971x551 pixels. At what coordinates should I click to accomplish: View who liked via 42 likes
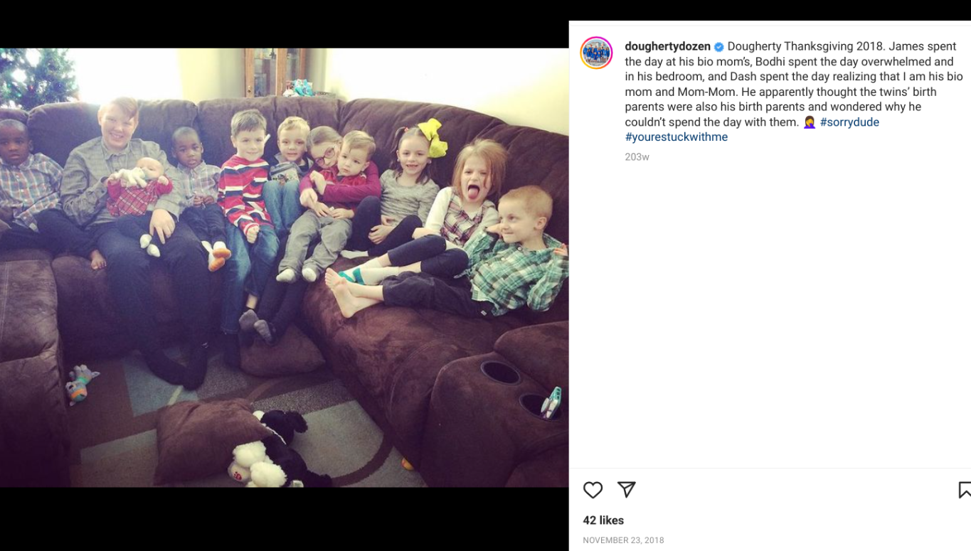click(603, 520)
